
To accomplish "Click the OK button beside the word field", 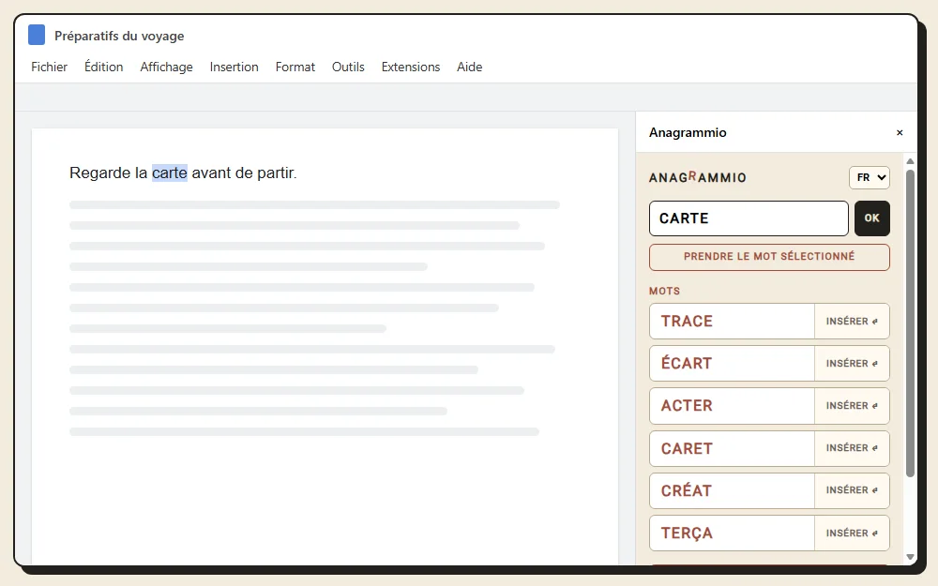I will [871, 218].
